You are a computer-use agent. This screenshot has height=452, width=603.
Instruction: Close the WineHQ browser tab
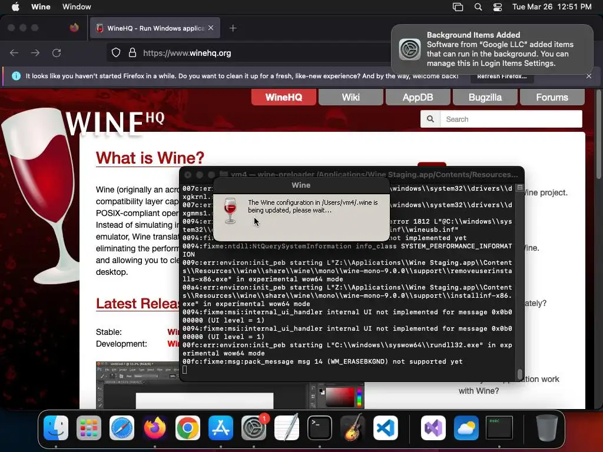coord(211,28)
